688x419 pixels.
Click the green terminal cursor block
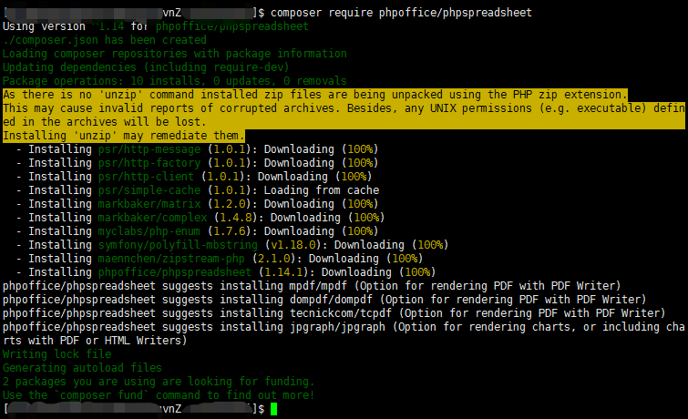273,409
